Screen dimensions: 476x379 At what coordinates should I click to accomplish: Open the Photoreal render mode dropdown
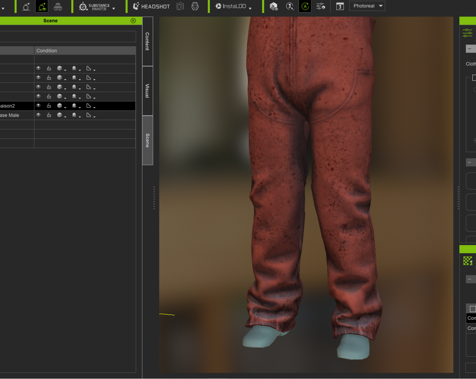(x=367, y=6)
